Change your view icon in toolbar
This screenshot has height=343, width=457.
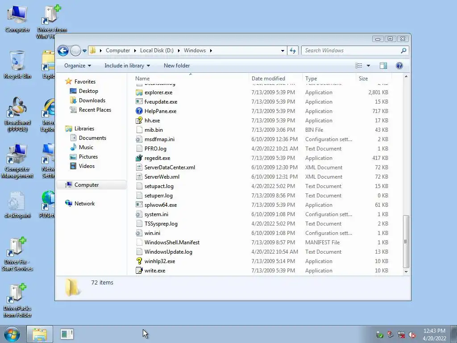tap(359, 66)
